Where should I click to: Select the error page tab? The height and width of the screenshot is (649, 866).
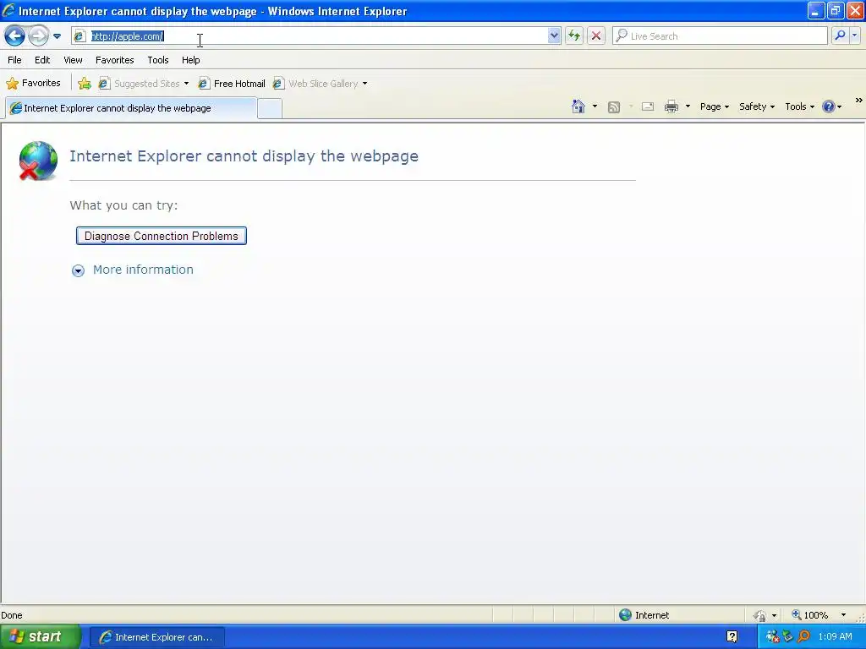(131, 108)
